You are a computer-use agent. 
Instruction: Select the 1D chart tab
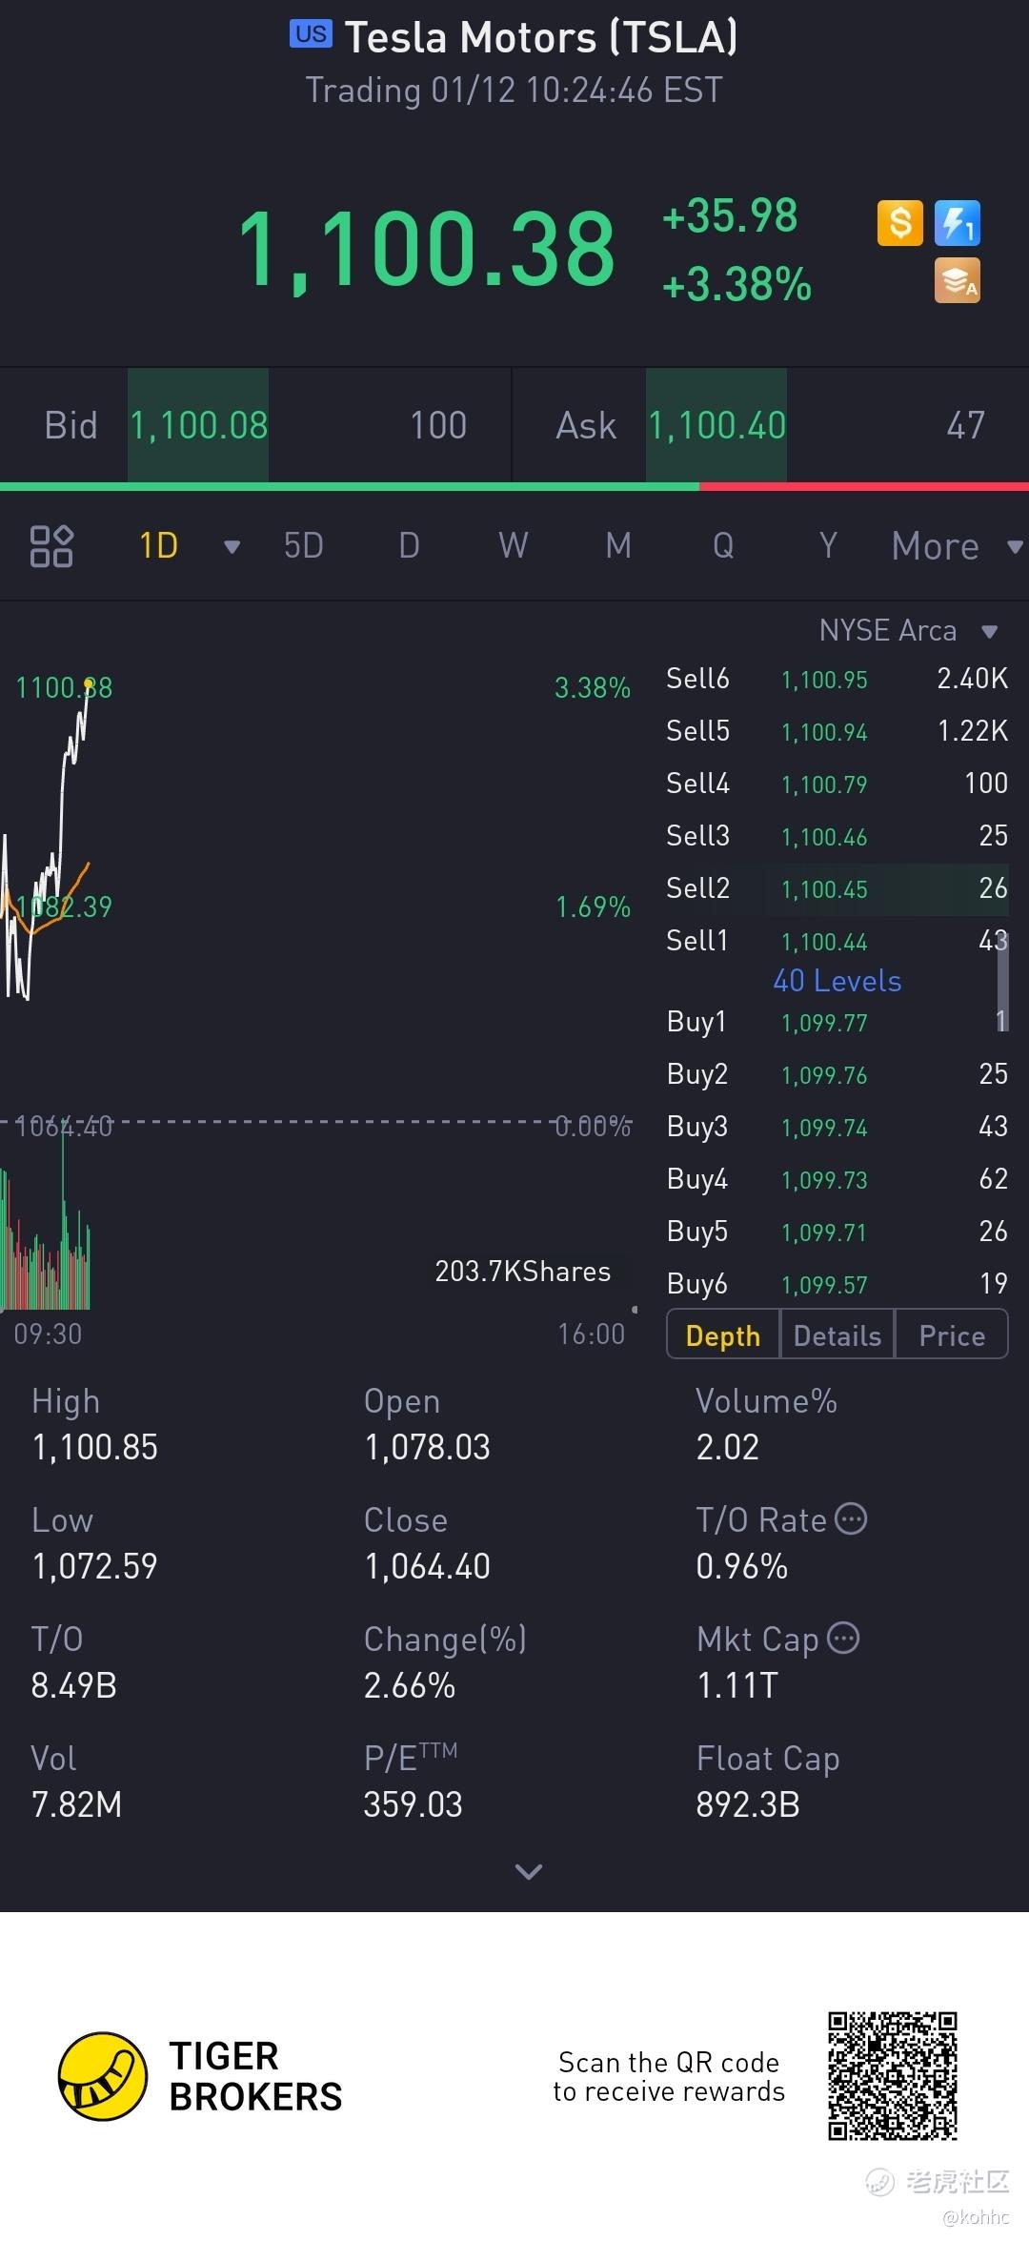pyautogui.click(x=159, y=546)
